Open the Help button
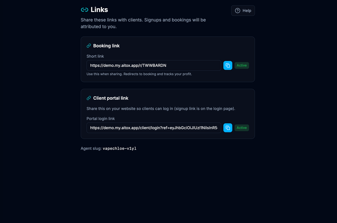The image size is (337, 223). click(243, 10)
